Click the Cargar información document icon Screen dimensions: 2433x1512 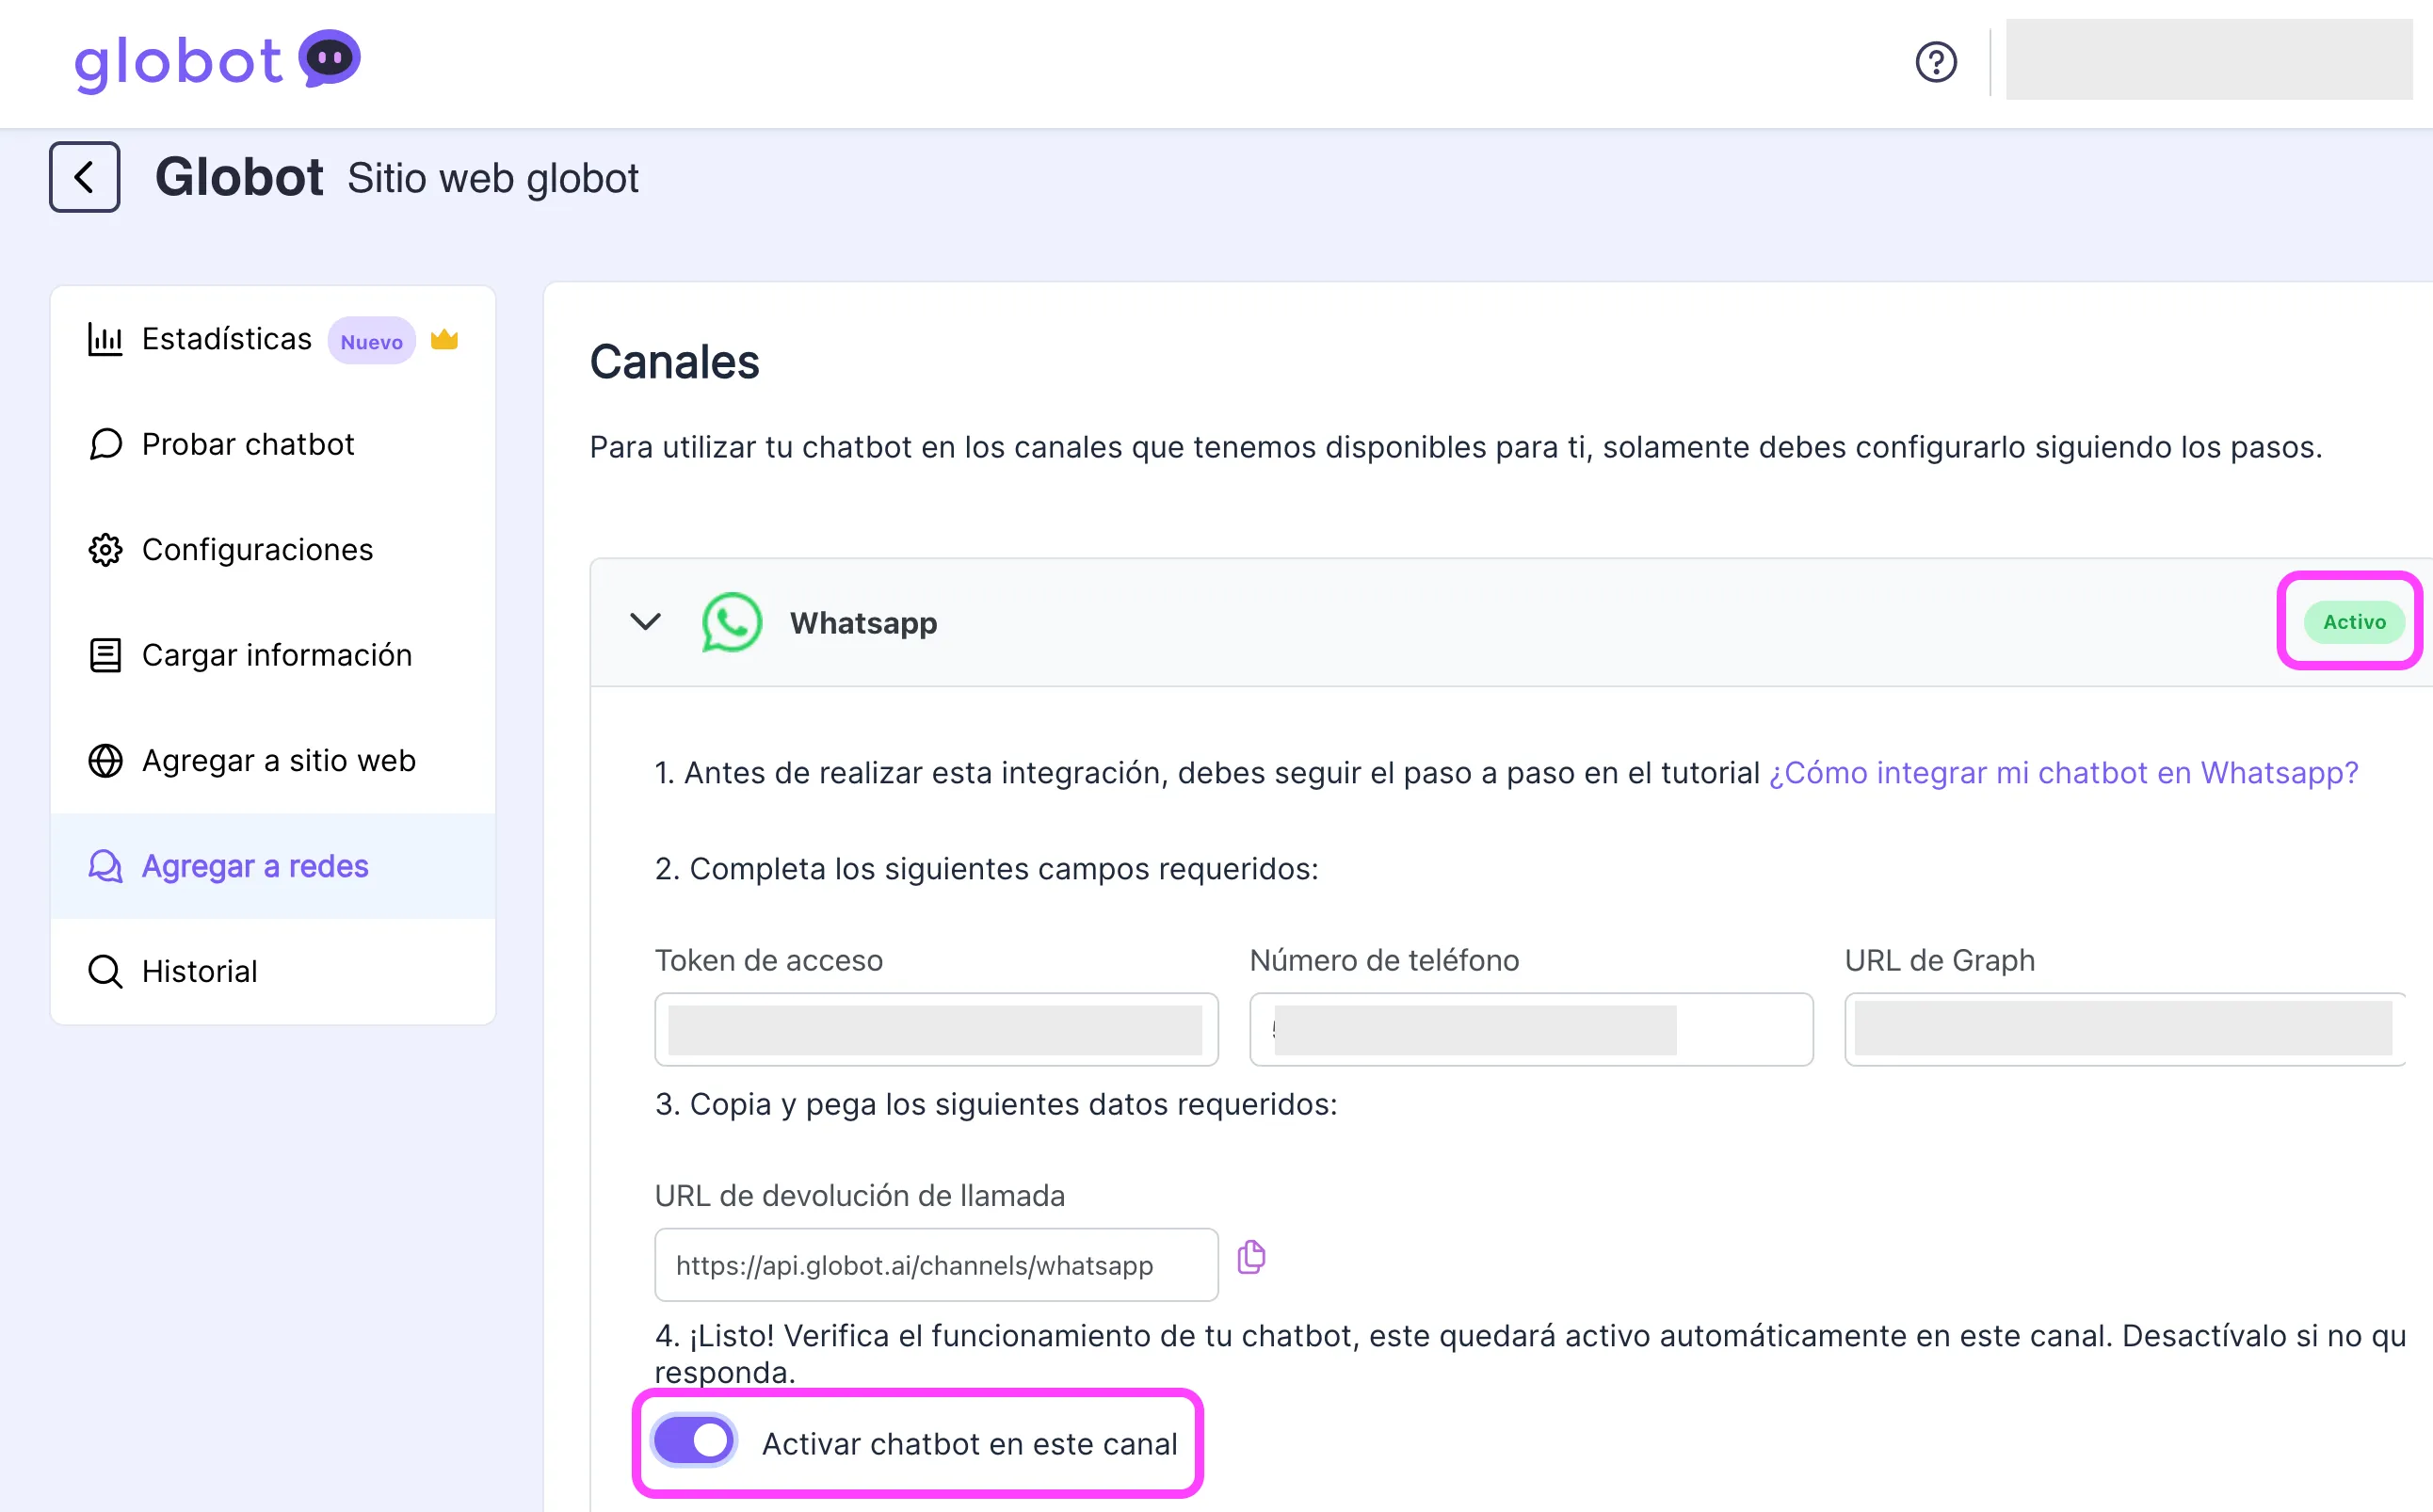pos(105,654)
